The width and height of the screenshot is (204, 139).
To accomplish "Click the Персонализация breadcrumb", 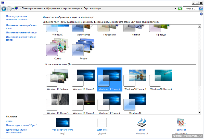I will click(92, 8).
